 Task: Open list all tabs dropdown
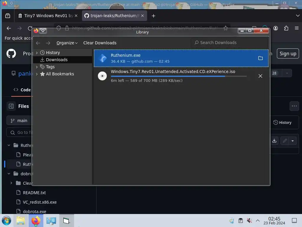[x=298, y=16]
